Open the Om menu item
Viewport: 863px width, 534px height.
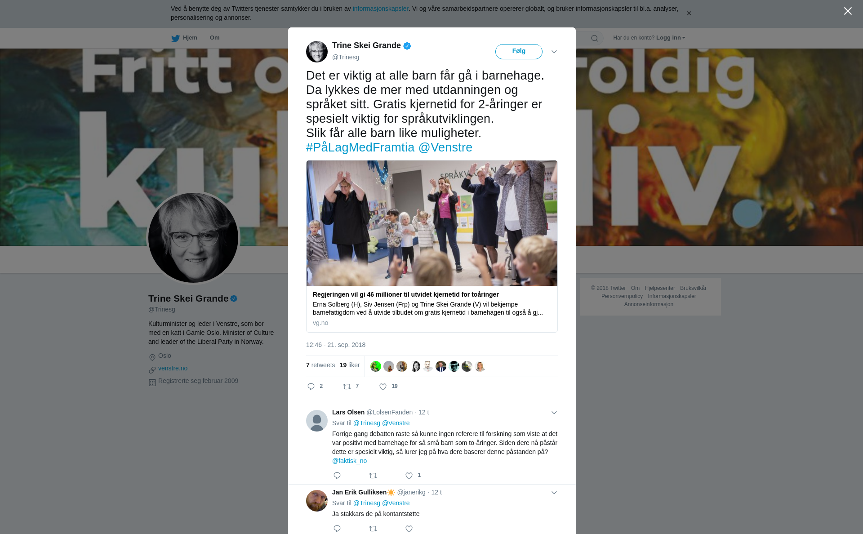[214, 38]
